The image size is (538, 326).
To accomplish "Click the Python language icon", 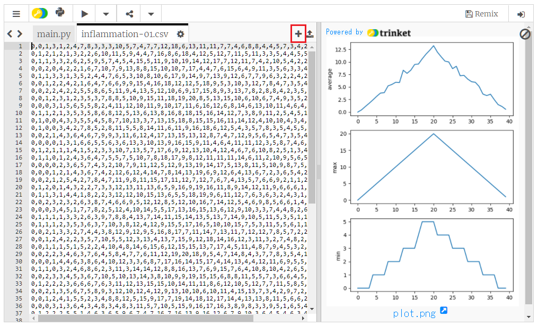I will 60,13.
